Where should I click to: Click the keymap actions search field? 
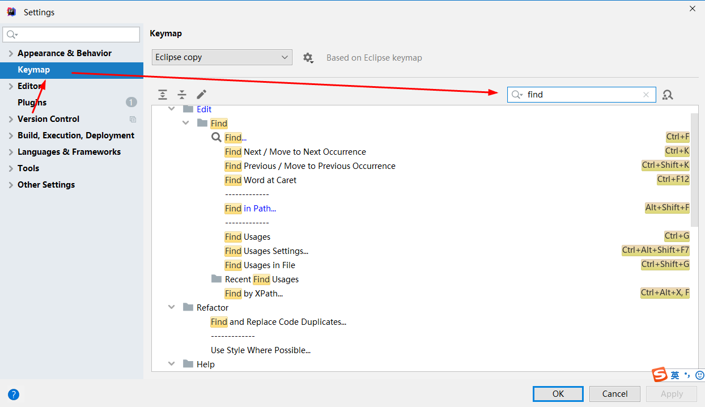pyautogui.click(x=581, y=95)
